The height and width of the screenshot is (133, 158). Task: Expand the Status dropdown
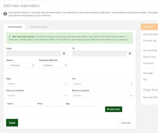(20, 65)
